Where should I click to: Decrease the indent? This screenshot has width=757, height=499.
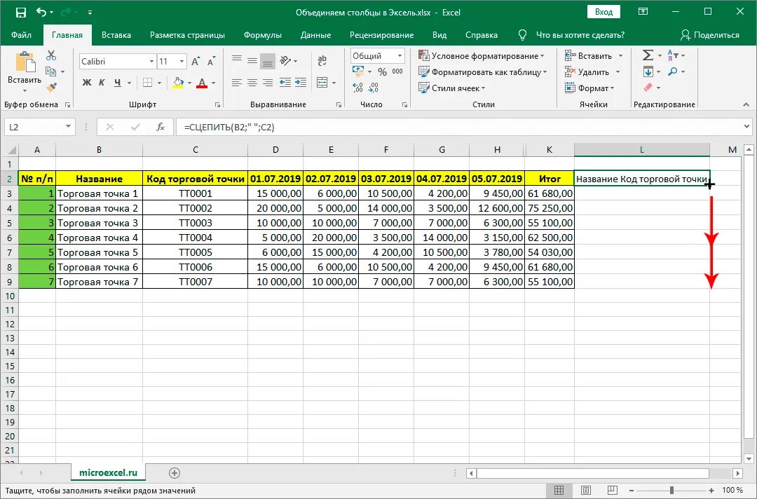coord(285,83)
